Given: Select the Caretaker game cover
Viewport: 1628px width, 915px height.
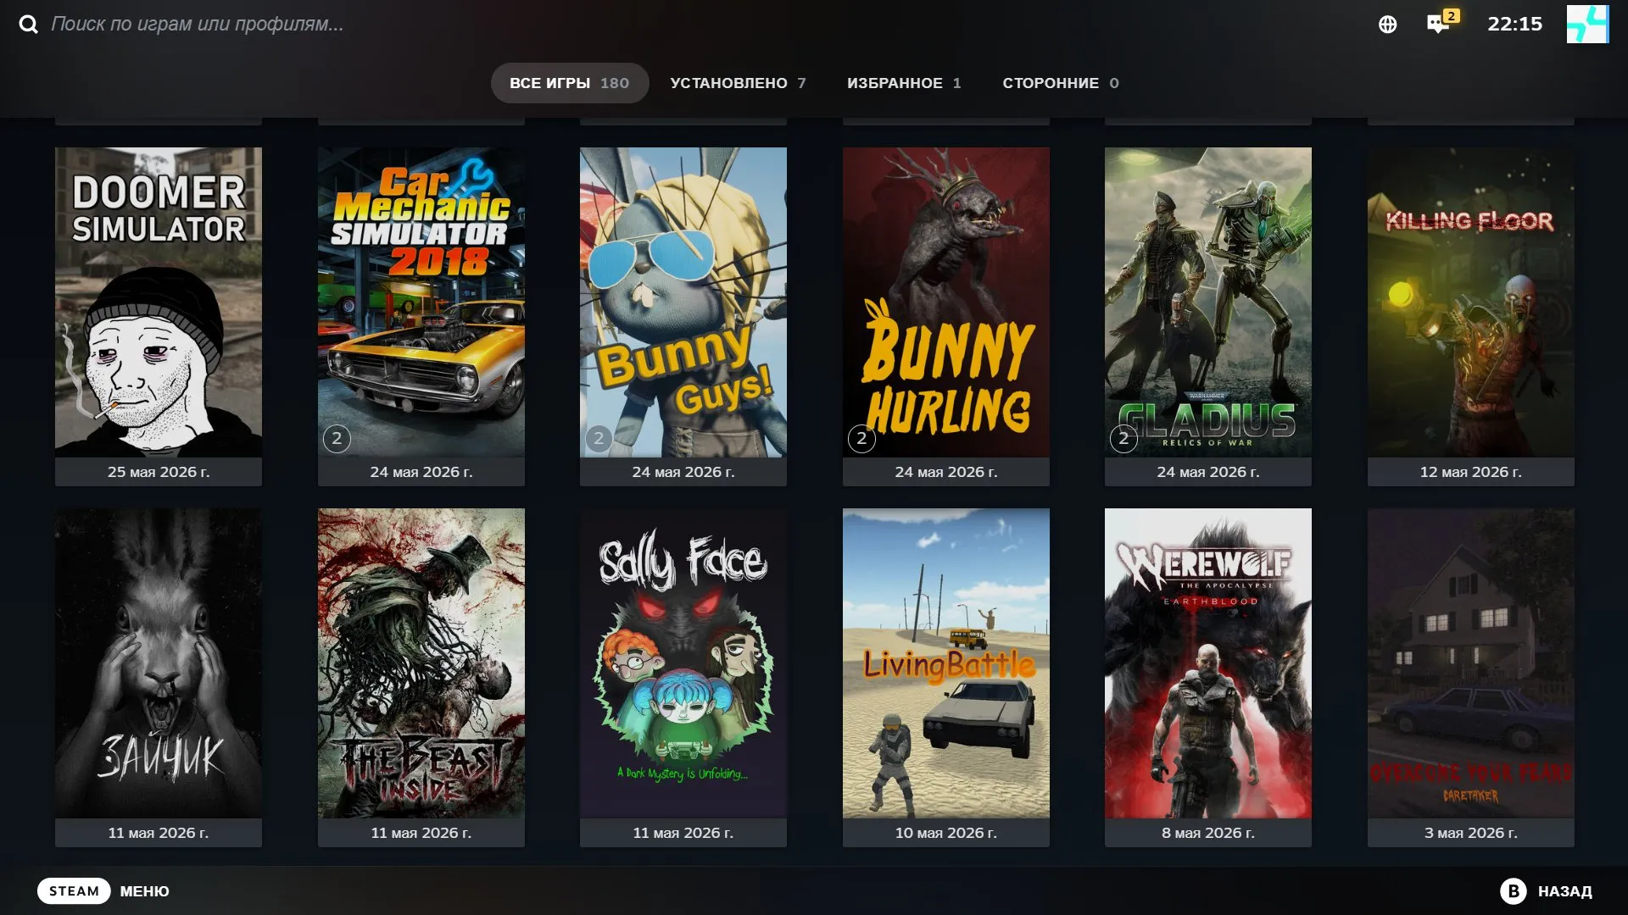Looking at the screenshot, I should coord(1470,663).
